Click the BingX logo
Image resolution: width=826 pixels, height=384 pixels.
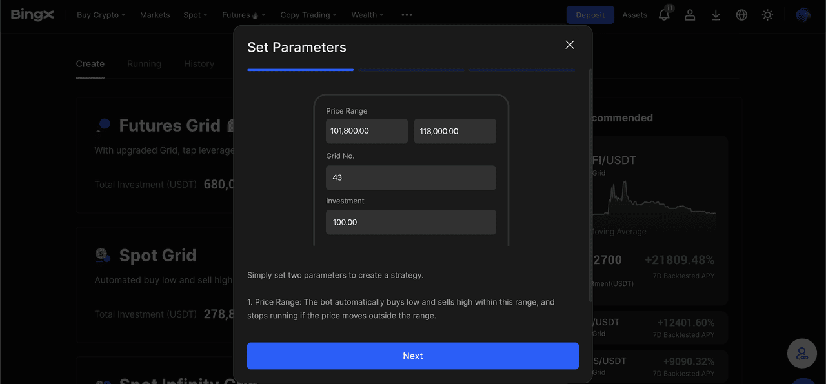click(x=32, y=15)
